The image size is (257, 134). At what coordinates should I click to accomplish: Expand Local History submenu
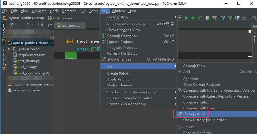click(139, 17)
